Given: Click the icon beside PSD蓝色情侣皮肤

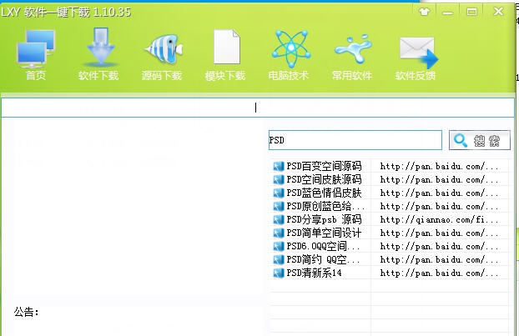Looking at the screenshot, I should tap(279, 193).
